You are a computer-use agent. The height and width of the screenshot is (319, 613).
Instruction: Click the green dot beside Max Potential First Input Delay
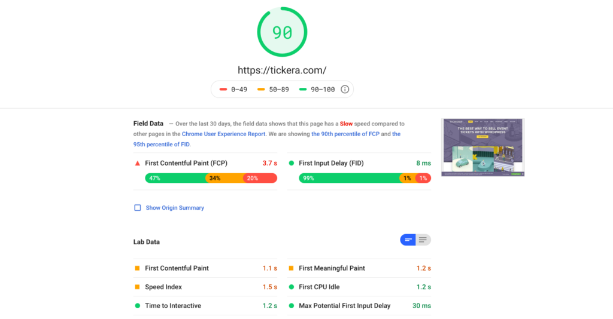click(x=292, y=306)
